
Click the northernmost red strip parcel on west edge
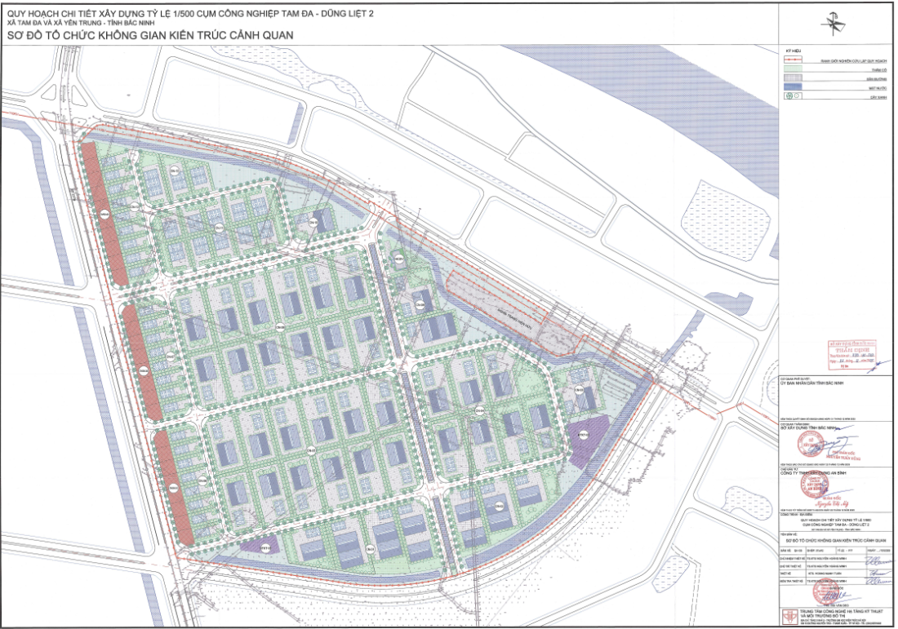tap(104, 213)
